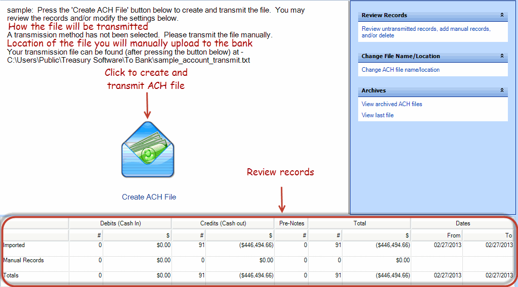
Task: Click Imported From date 02/27/2013
Action: (x=448, y=245)
